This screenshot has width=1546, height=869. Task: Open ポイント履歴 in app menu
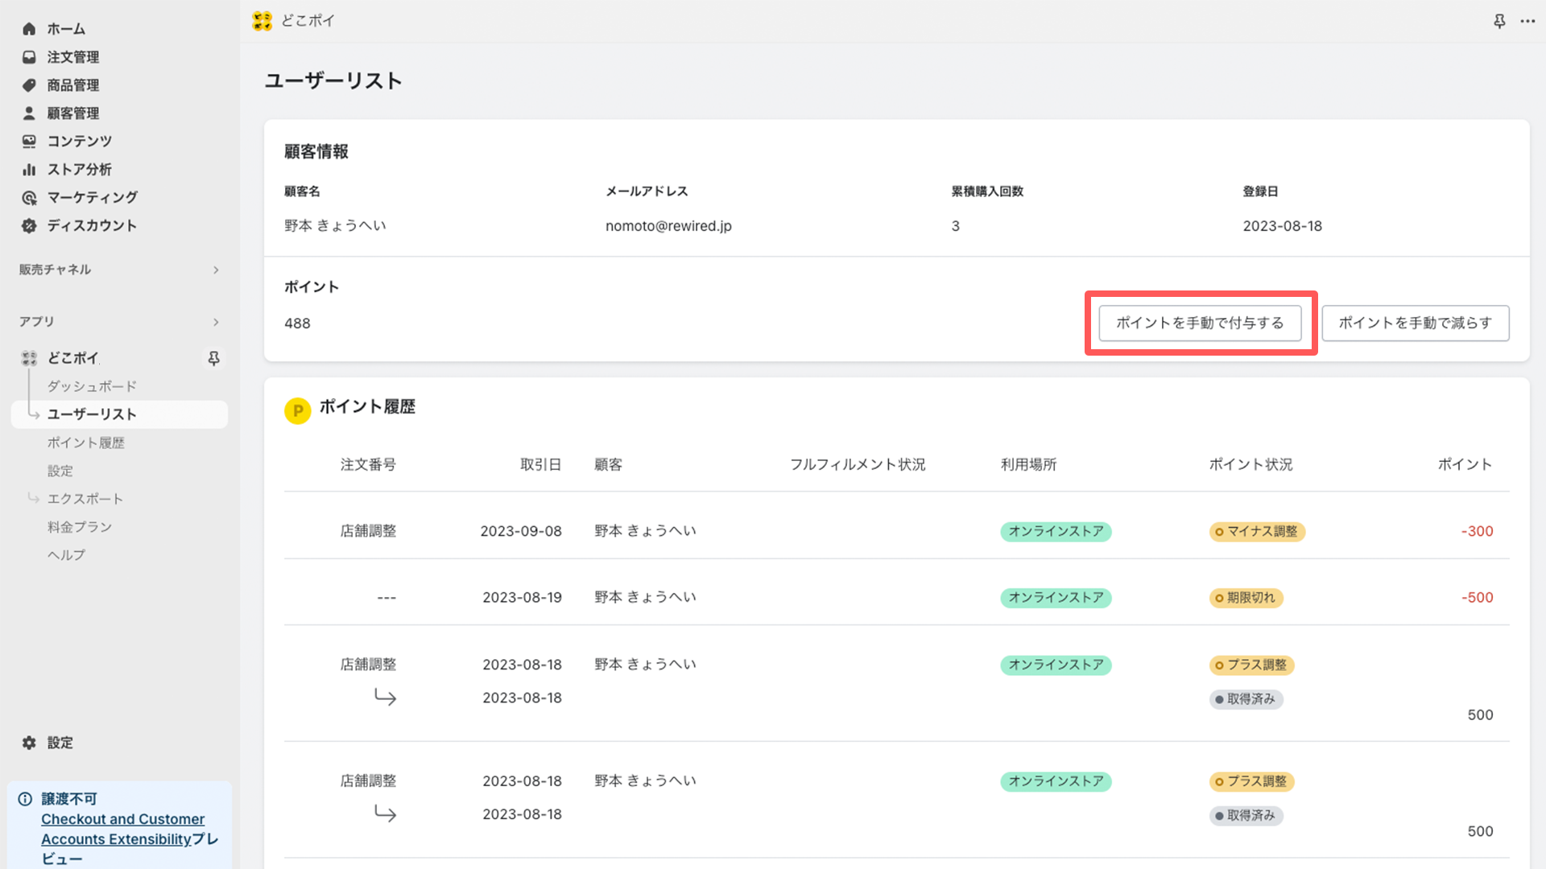pyautogui.click(x=86, y=443)
